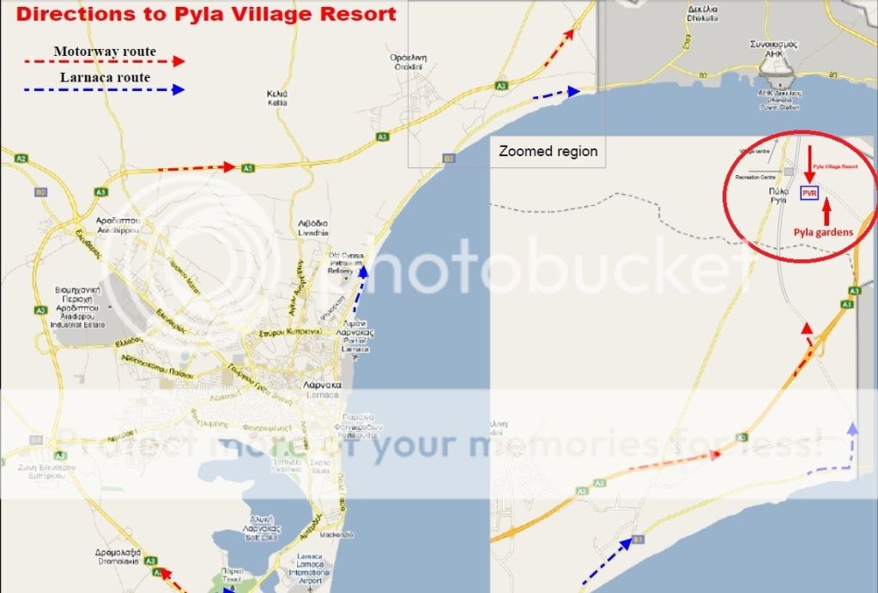The height and width of the screenshot is (593, 878).
Task: Click the Port of Larnaca label
Action: [355, 336]
